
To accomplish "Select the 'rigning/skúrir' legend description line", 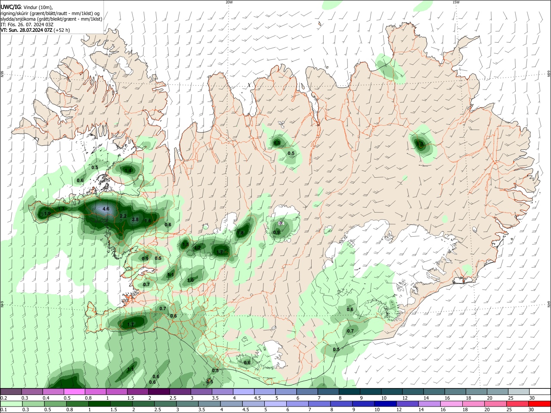I will [50, 13].
